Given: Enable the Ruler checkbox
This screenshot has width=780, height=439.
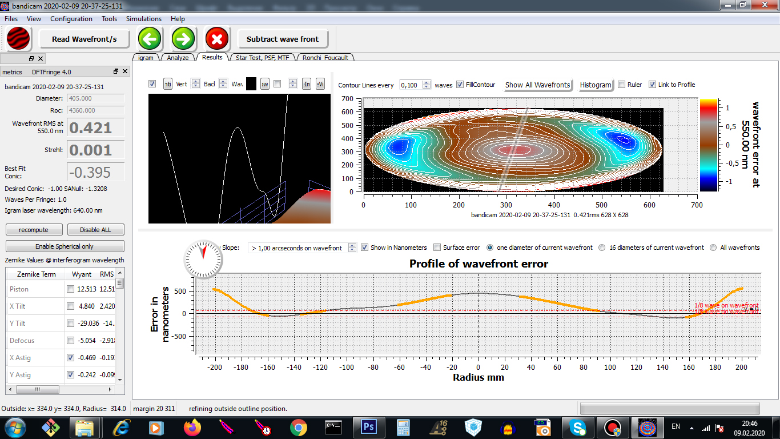Looking at the screenshot, I should [622, 85].
